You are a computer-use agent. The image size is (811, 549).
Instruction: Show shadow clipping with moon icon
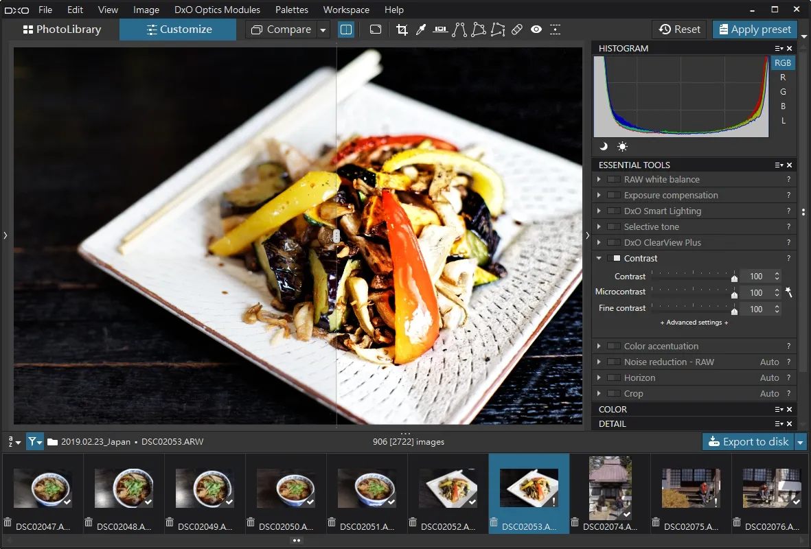[604, 147]
